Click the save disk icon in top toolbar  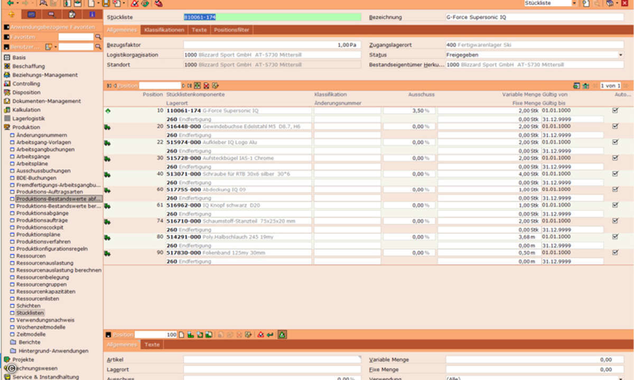click(x=106, y=3)
